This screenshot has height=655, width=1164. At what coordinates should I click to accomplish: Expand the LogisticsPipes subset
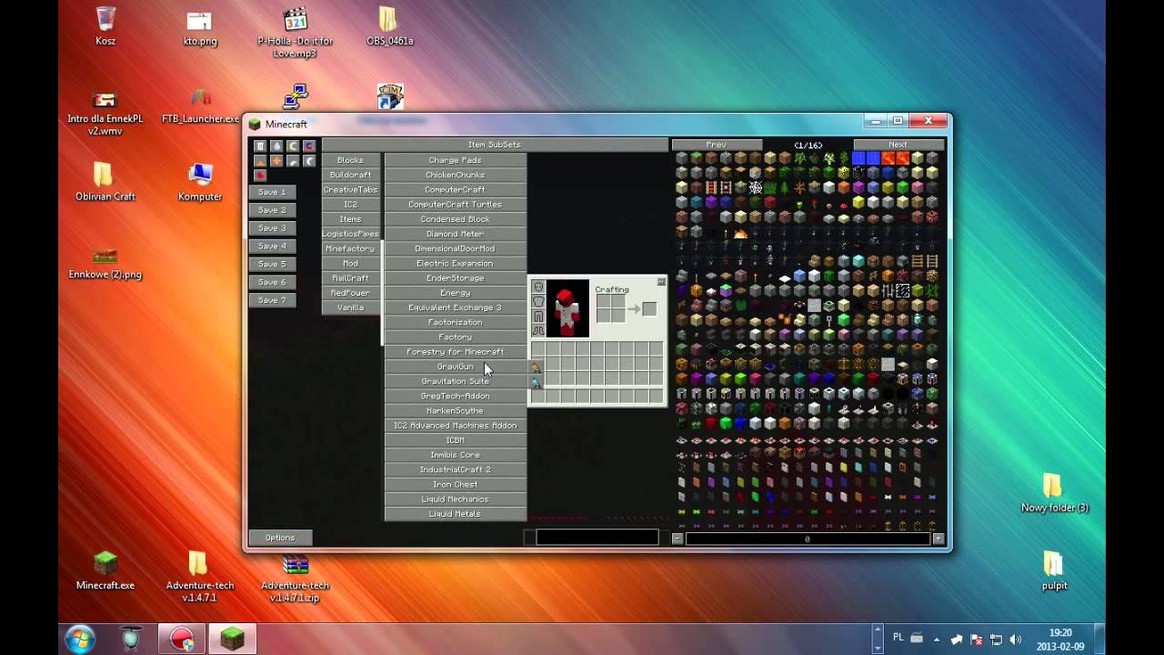pyautogui.click(x=350, y=234)
